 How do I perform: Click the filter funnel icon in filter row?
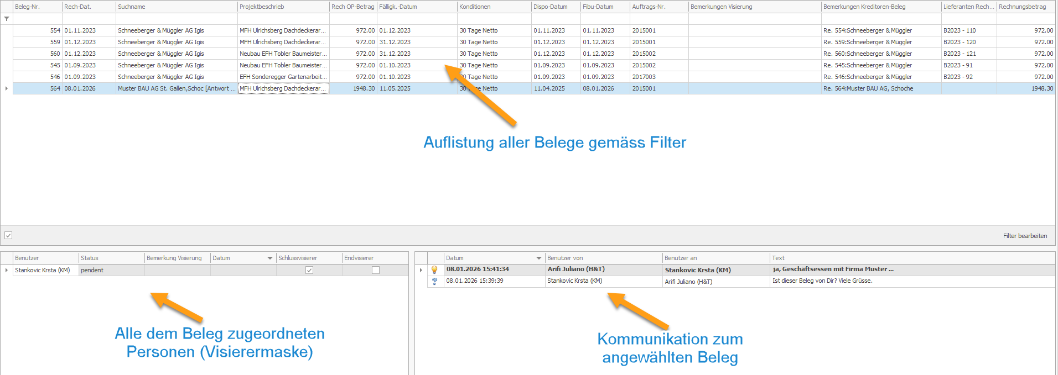click(x=7, y=19)
